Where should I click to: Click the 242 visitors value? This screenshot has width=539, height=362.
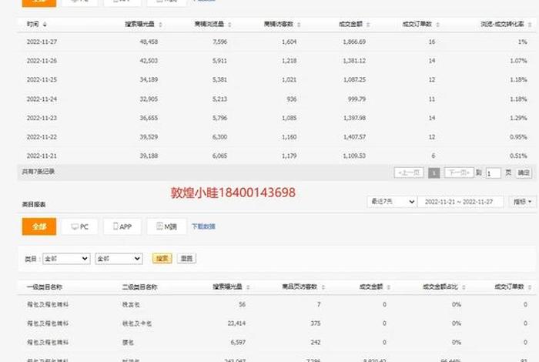[316, 343]
